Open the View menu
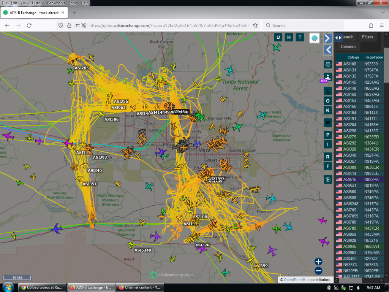Screen dimensions: 389x292 tap(24, 3)
